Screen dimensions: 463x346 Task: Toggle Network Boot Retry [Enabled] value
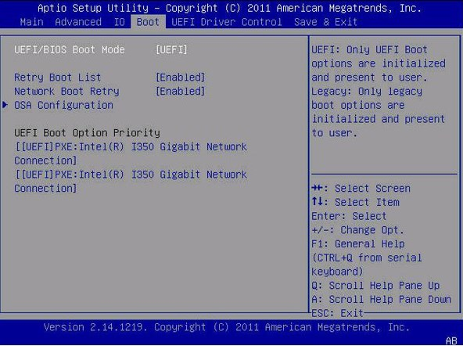tap(180, 92)
